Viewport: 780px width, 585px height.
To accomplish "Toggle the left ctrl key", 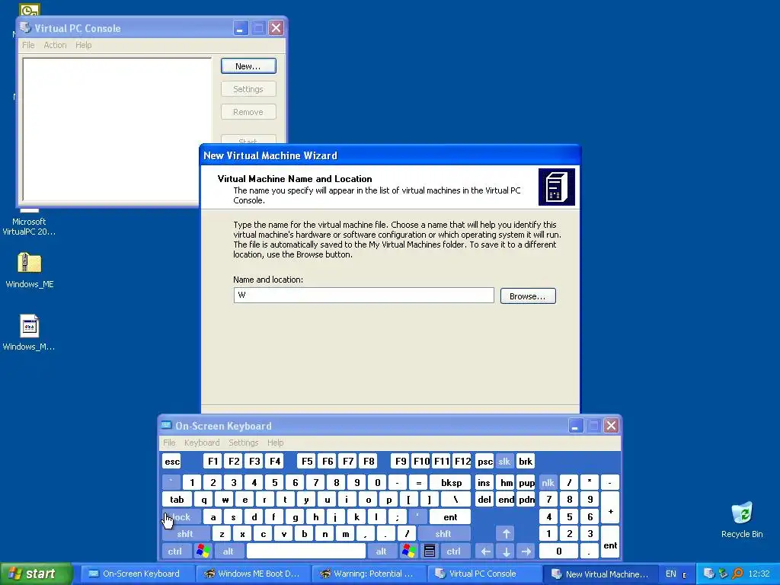I will [174, 551].
